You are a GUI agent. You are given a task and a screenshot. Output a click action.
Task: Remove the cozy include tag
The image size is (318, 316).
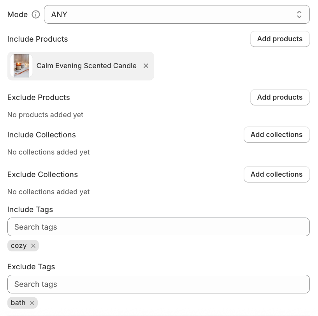[33, 246]
